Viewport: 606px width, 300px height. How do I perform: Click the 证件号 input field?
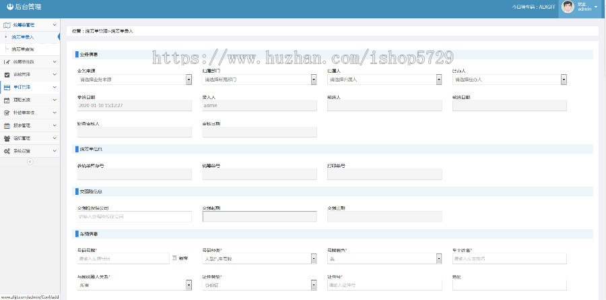[384, 285]
